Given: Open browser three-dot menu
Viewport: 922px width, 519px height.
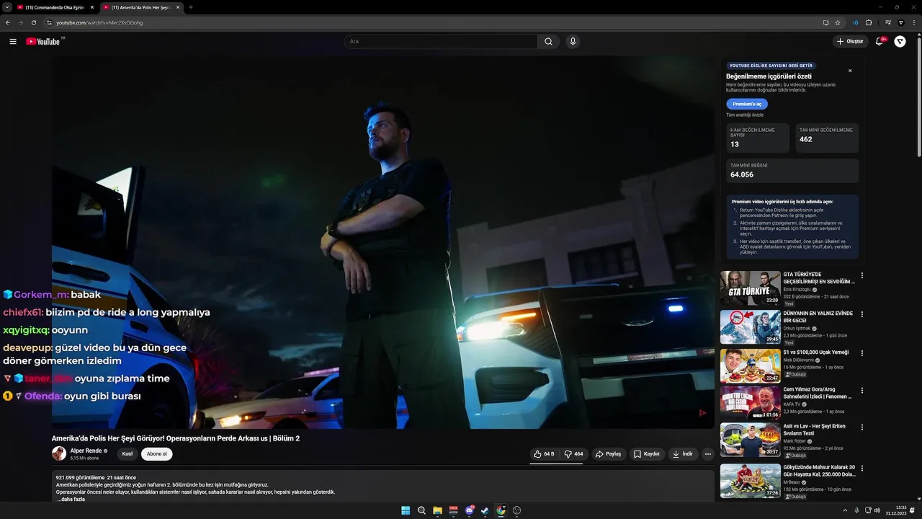Looking at the screenshot, I should pos(914,22).
